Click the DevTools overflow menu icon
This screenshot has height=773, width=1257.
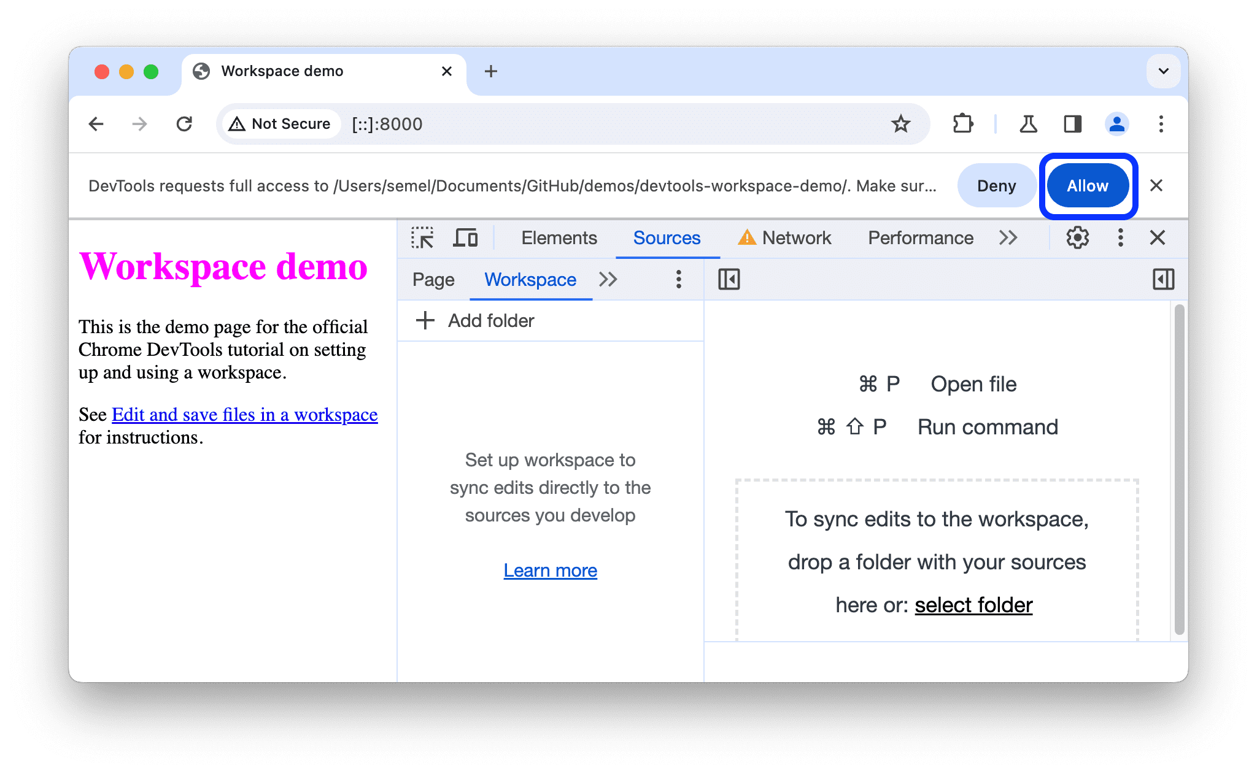[1121, 238]
